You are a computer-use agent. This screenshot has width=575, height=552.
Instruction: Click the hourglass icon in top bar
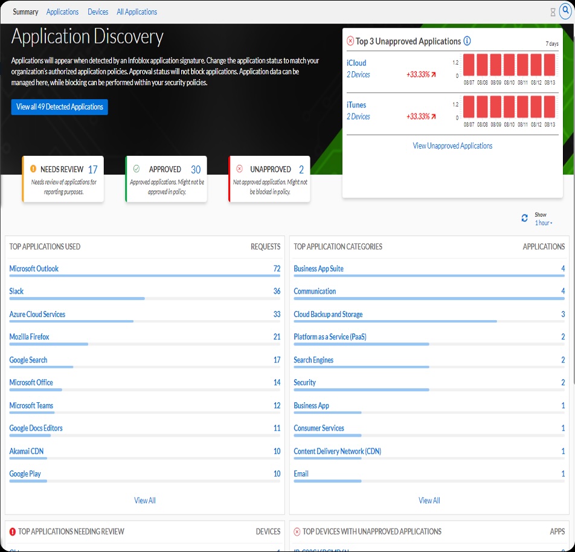click(553, 12)
